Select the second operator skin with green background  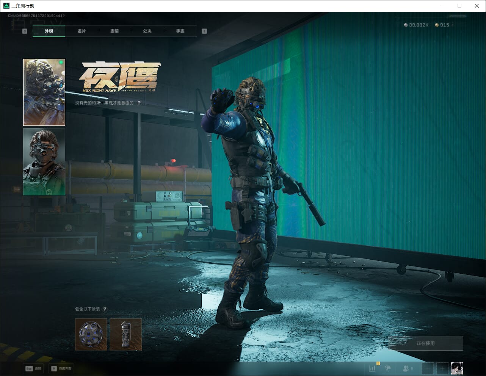pyautogui.click(x=44, y=161)
